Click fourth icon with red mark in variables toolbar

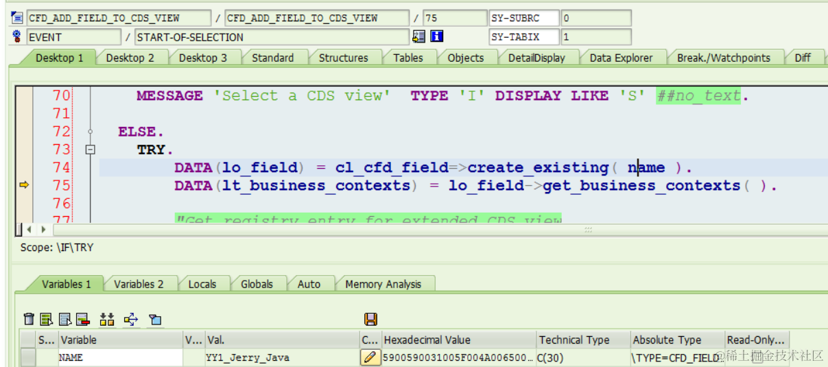coord(83,319)
